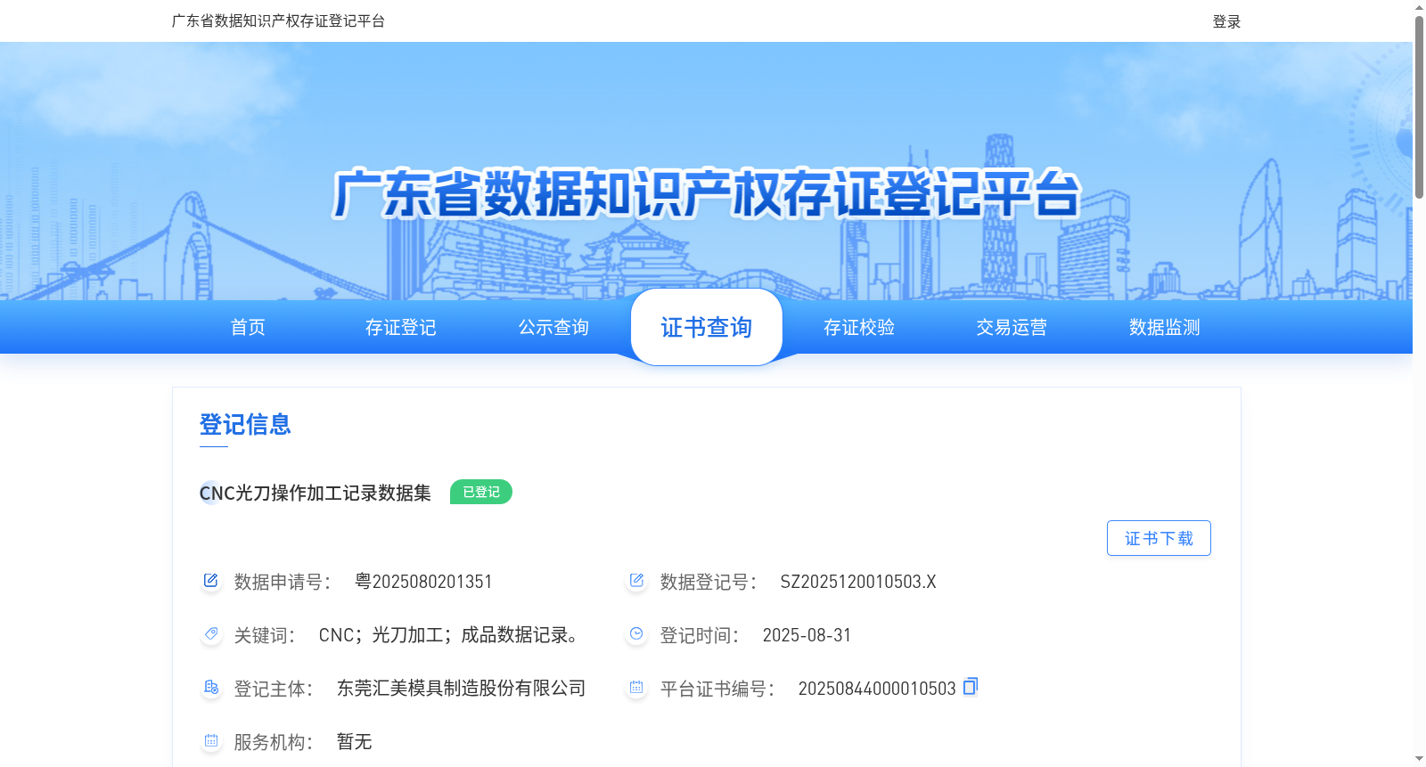Copy the platform certificate number icon
The height and width of the screenshot is (767, 1426).
click(971, 686)
